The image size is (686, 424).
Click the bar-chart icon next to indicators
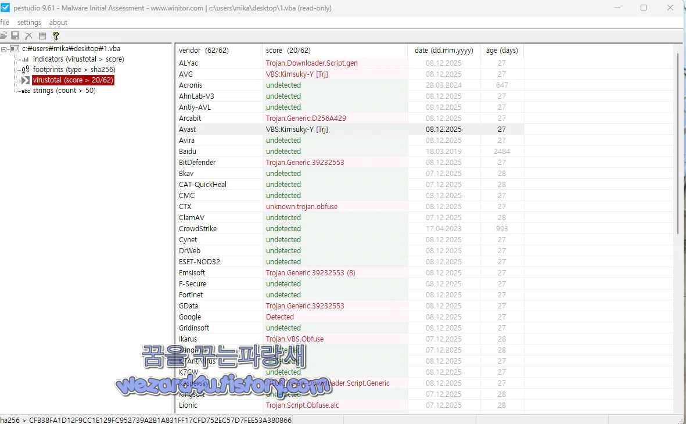tap(25, 59)
